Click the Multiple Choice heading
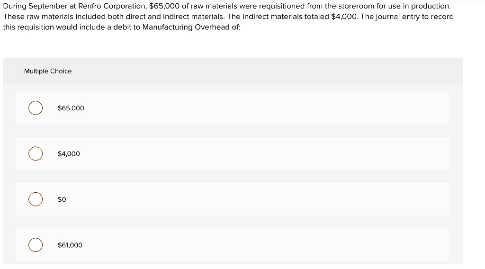485x269 pixels. point(48,71)
